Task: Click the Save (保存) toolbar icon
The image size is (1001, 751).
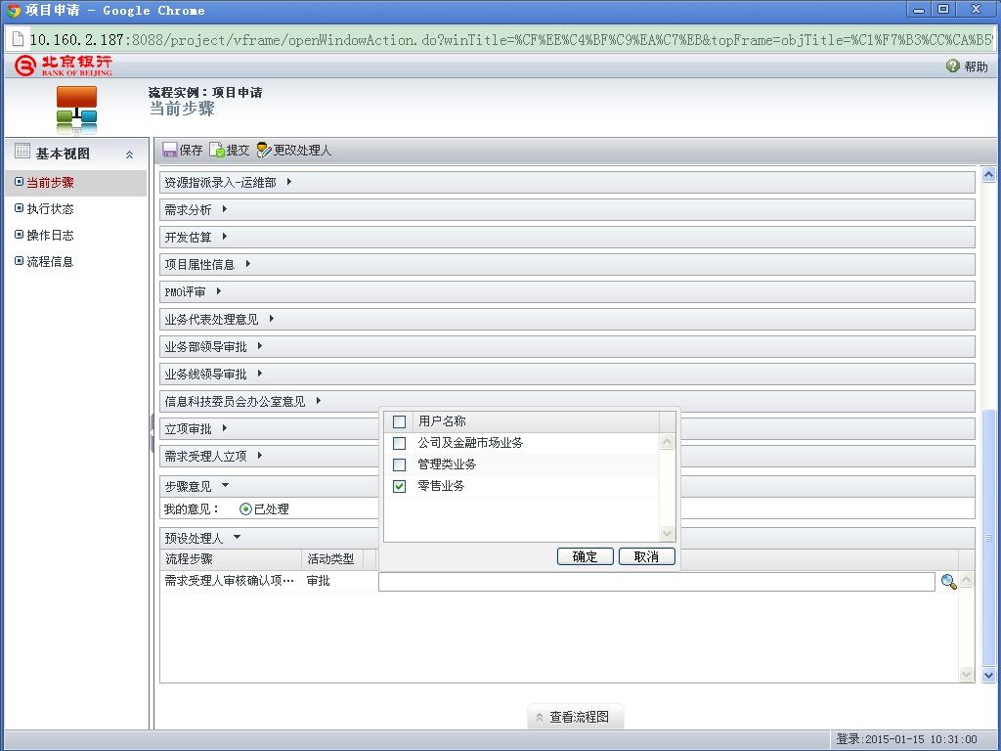Action: click(170, 150)
